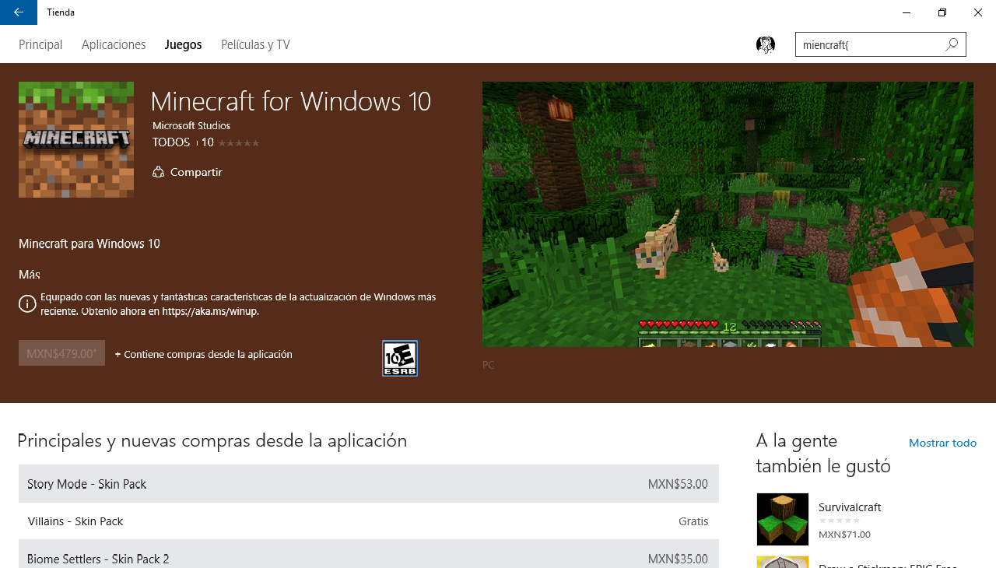Go back using the arrow button
This screenshot has height=568, width=996.
(19, 12)
